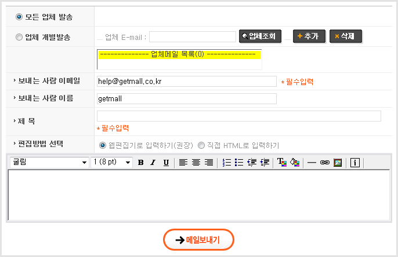Click the 제목 subject input field
Viewport: 398px width, 257px height.
(238, 116)
